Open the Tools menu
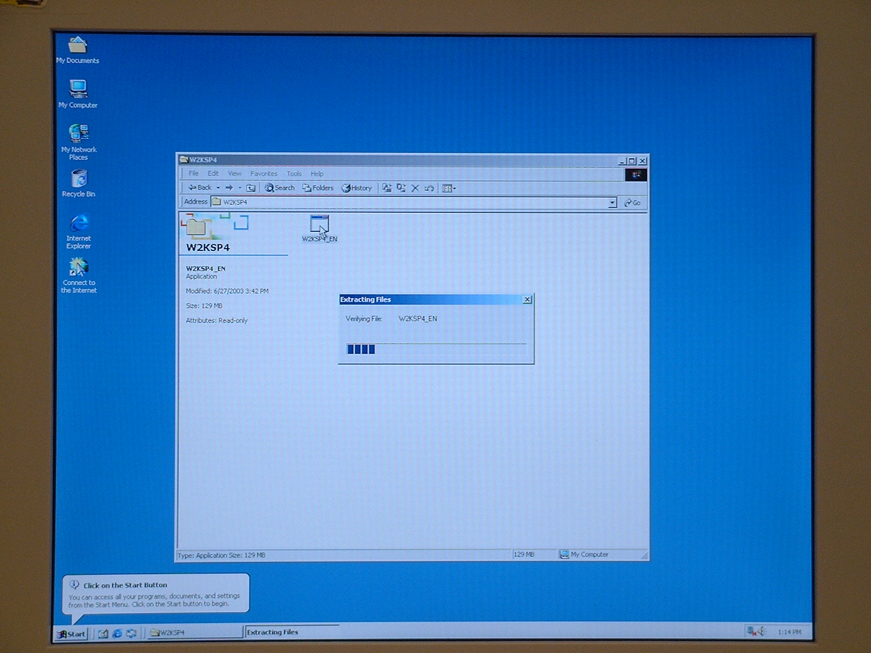Image resolution: width=871 pixels, height=653 pixels. click(294, 174)
